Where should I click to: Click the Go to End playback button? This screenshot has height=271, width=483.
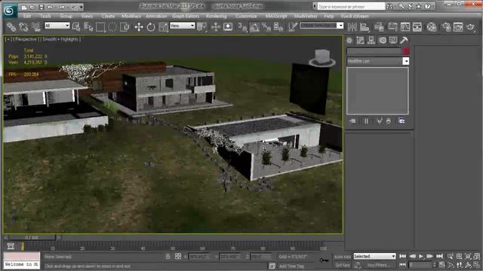click(439, 256)
